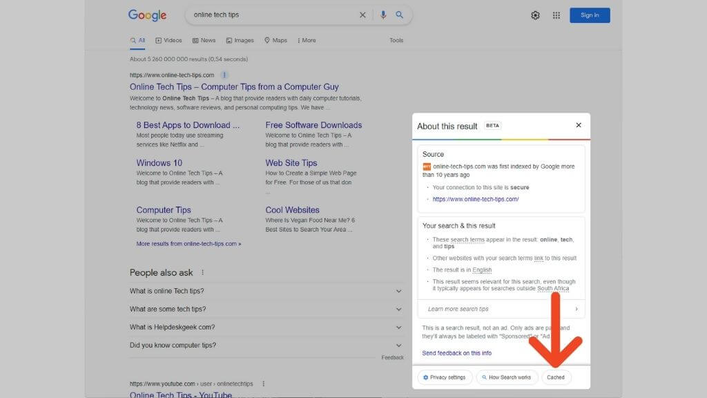The width and height of the screenshot is (707, 398).
Task: Open Online Tech Tips - YouTube result
Action: [181, 395]
